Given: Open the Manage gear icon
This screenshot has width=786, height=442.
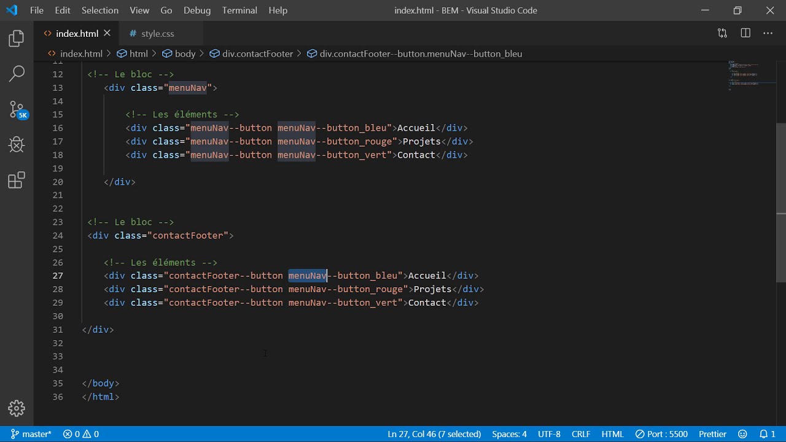Looking at the screenshot, I should [17, 408].
